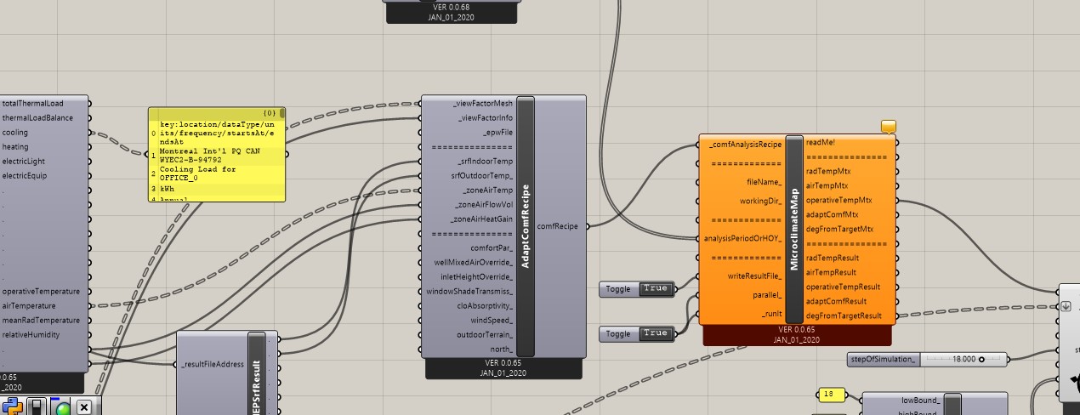This screenshot has width=1080, height=415.
Task: Click the _zoneAirHeatGain input
Action: click(480, 219)
